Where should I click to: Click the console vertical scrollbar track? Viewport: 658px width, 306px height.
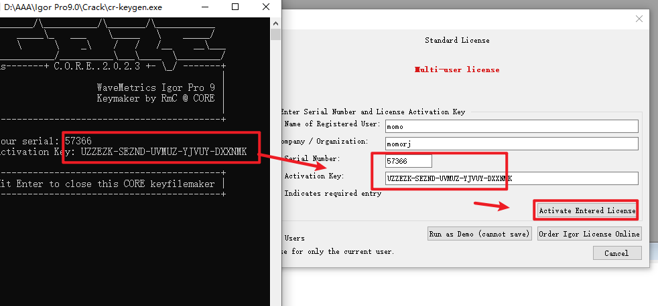[275, 167]
